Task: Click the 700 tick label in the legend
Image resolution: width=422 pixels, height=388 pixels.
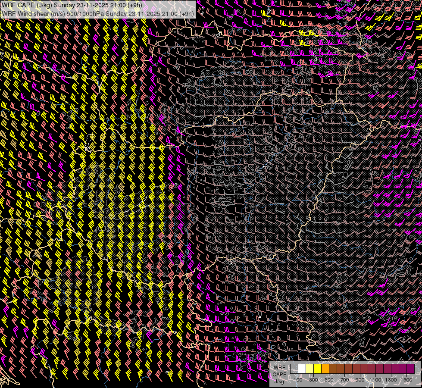Action: pyautogui.click(x=344, y=379)
